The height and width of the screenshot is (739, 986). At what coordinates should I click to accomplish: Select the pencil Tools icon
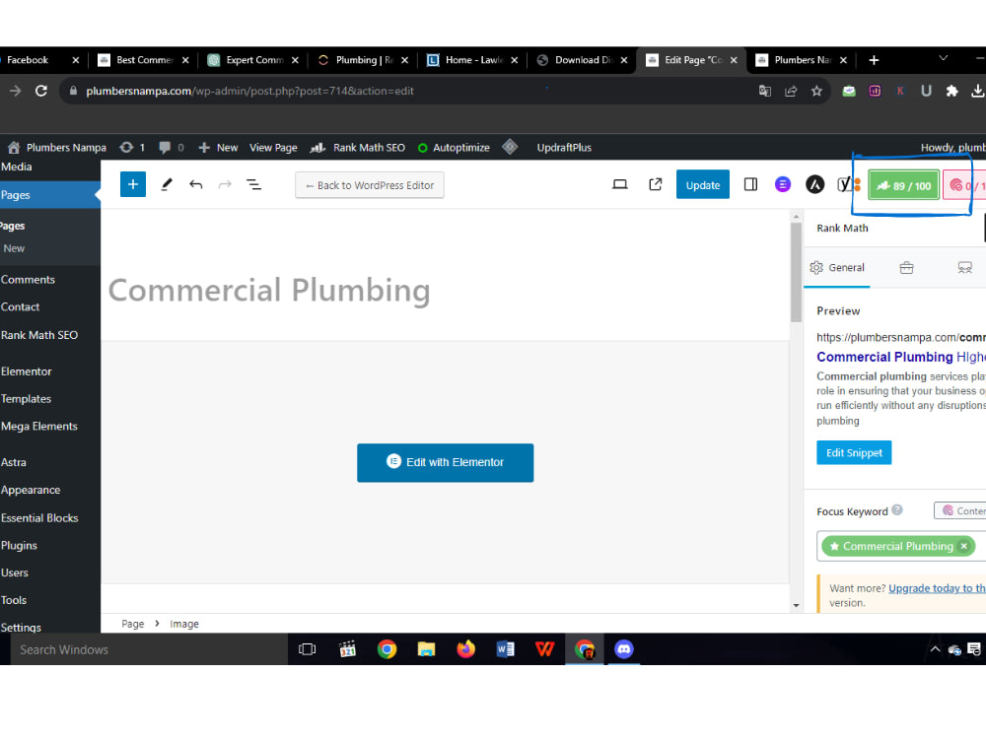pyautogui.click(x=167, y=185)
